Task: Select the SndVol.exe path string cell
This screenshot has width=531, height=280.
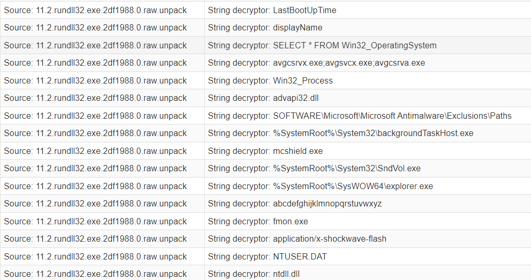Action: point(314,168)
